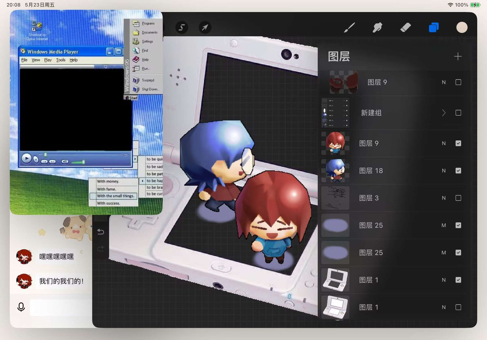Click the left arrow beside 'to be hap' item
Screen dimensions: 487x340
tap(142, 181)
